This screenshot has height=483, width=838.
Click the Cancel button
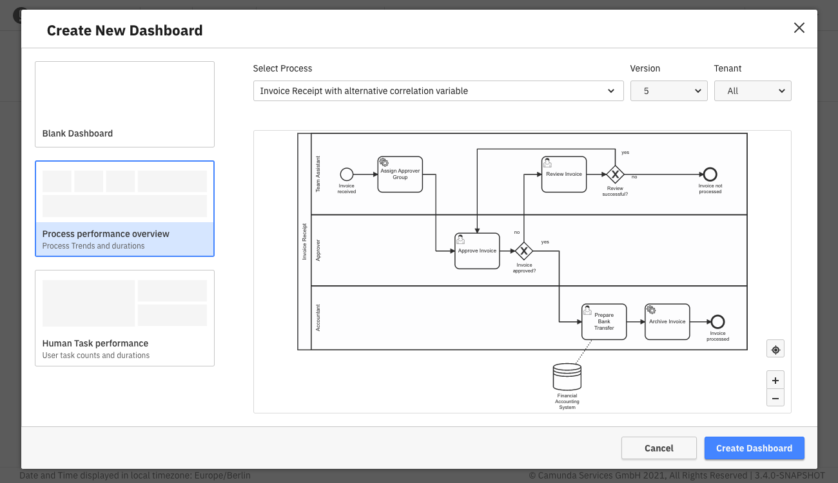659,448
